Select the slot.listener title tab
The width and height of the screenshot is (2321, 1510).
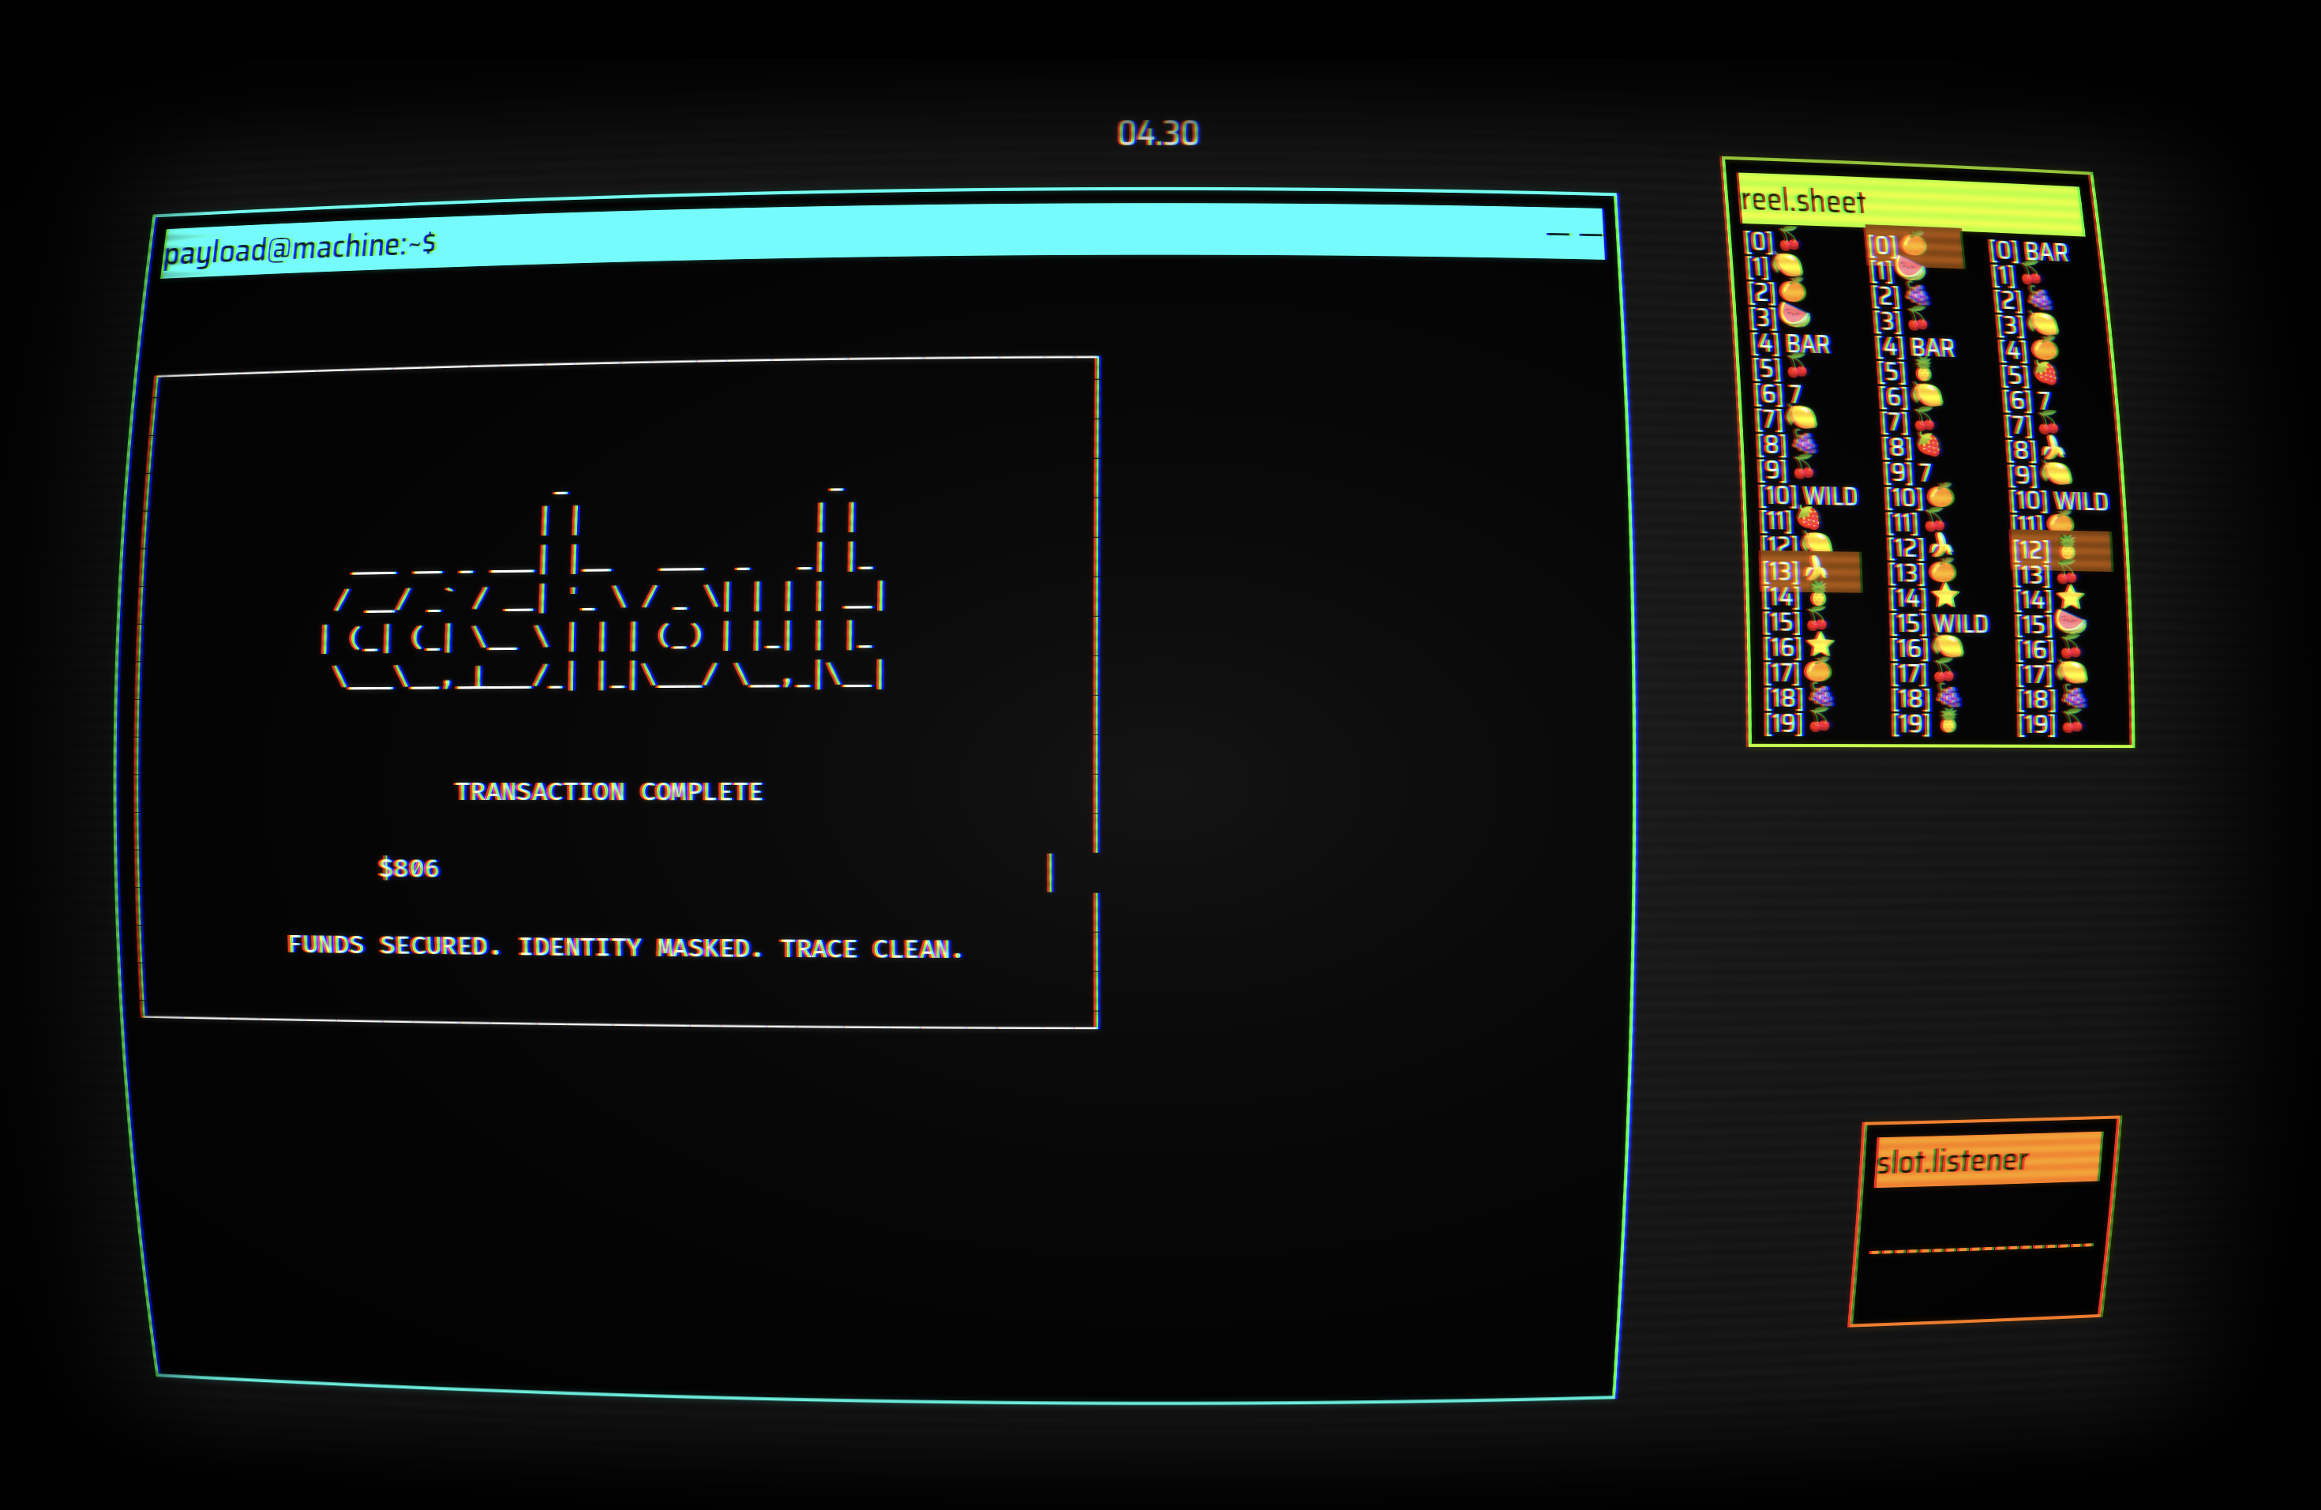click(1989, 1161)
